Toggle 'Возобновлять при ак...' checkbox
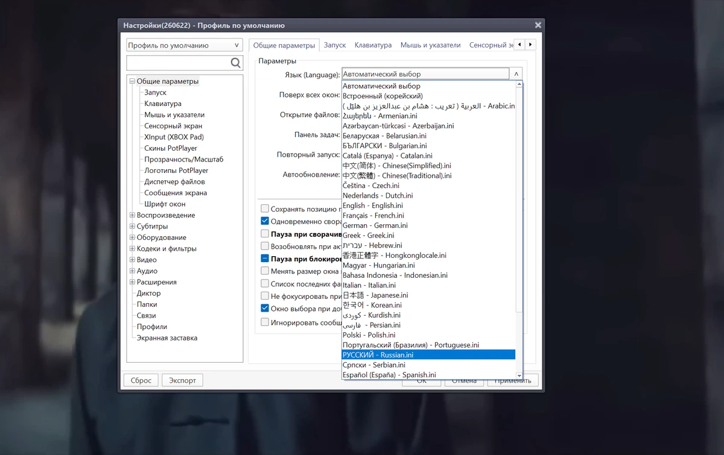The width and height of the screenshot is (724, 455). tap(265, 246)
